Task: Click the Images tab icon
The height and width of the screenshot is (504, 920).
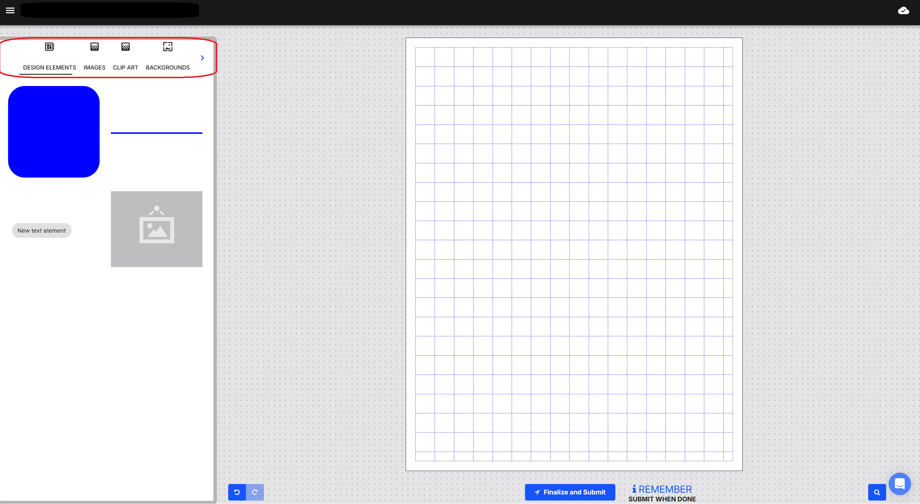Action: [94, 46]
